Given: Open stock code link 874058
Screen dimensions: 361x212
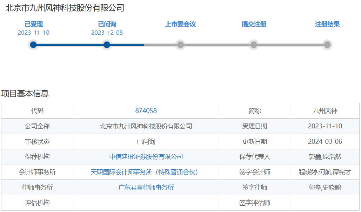Looking at the screenshot, I should 146,111.
